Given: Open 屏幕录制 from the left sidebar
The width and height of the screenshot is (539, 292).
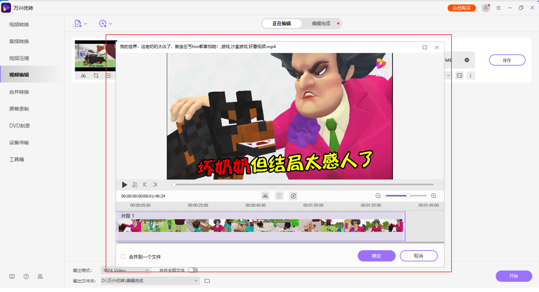Looking at the screenshot, I should pyautogui.click(x=19, y=109).
